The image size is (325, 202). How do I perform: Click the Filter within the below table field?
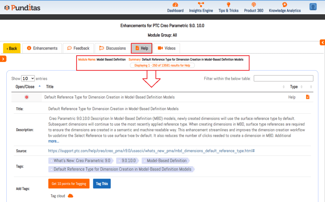pos(283,79)
